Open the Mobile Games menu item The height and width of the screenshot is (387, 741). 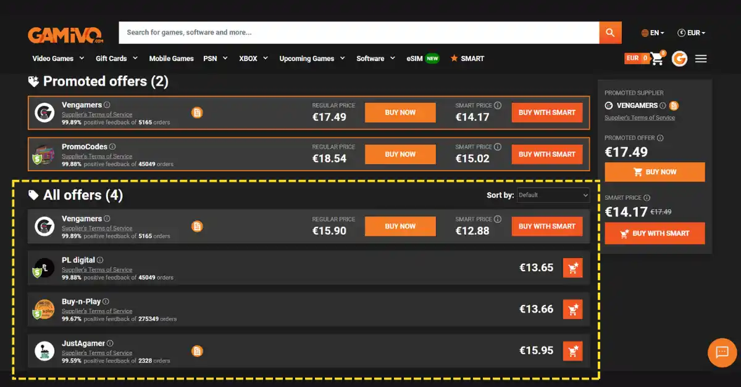[x=171, y=59]
